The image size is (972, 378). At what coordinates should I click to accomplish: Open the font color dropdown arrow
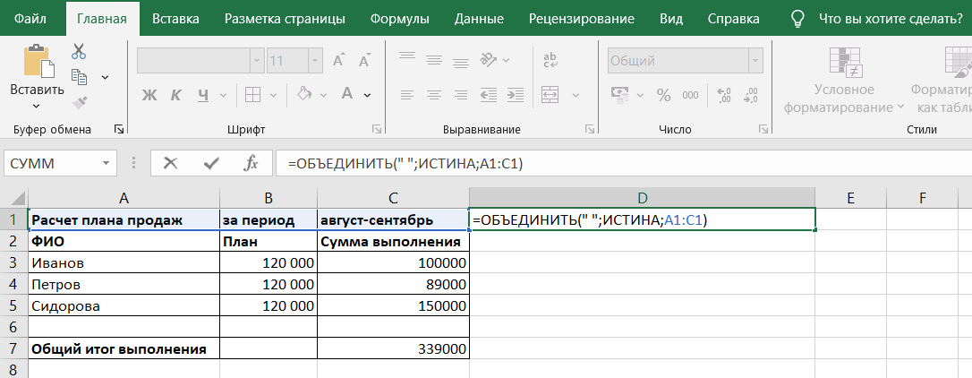367,95
